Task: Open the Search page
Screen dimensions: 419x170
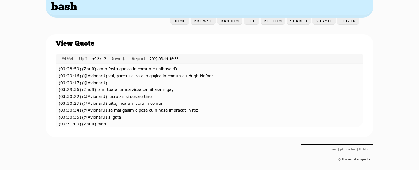Action: coord(299,21)
